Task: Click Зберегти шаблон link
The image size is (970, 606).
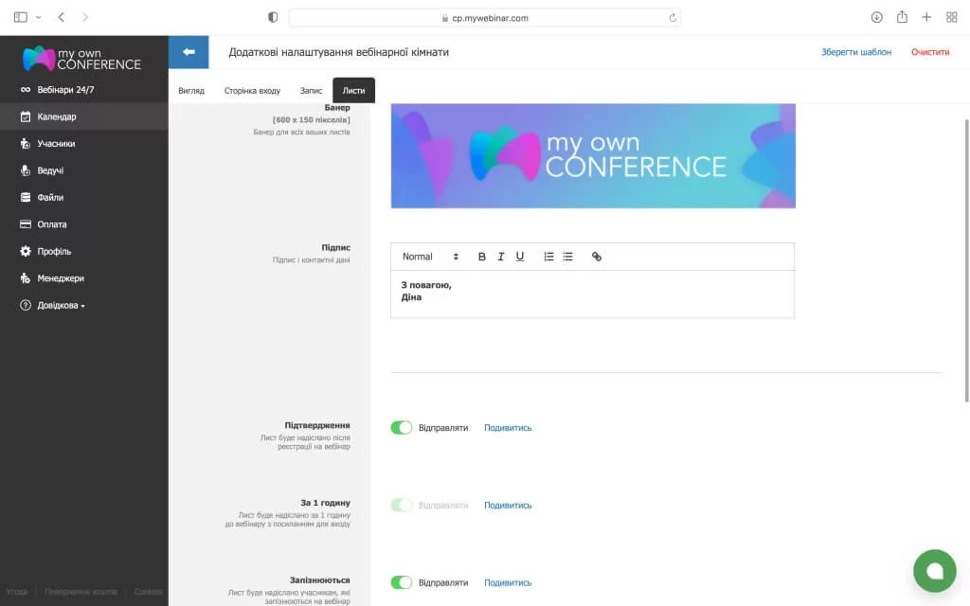Action: pos(855,52)
